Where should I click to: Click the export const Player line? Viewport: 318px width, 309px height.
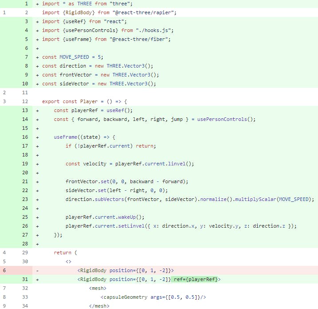coord(84,101)
